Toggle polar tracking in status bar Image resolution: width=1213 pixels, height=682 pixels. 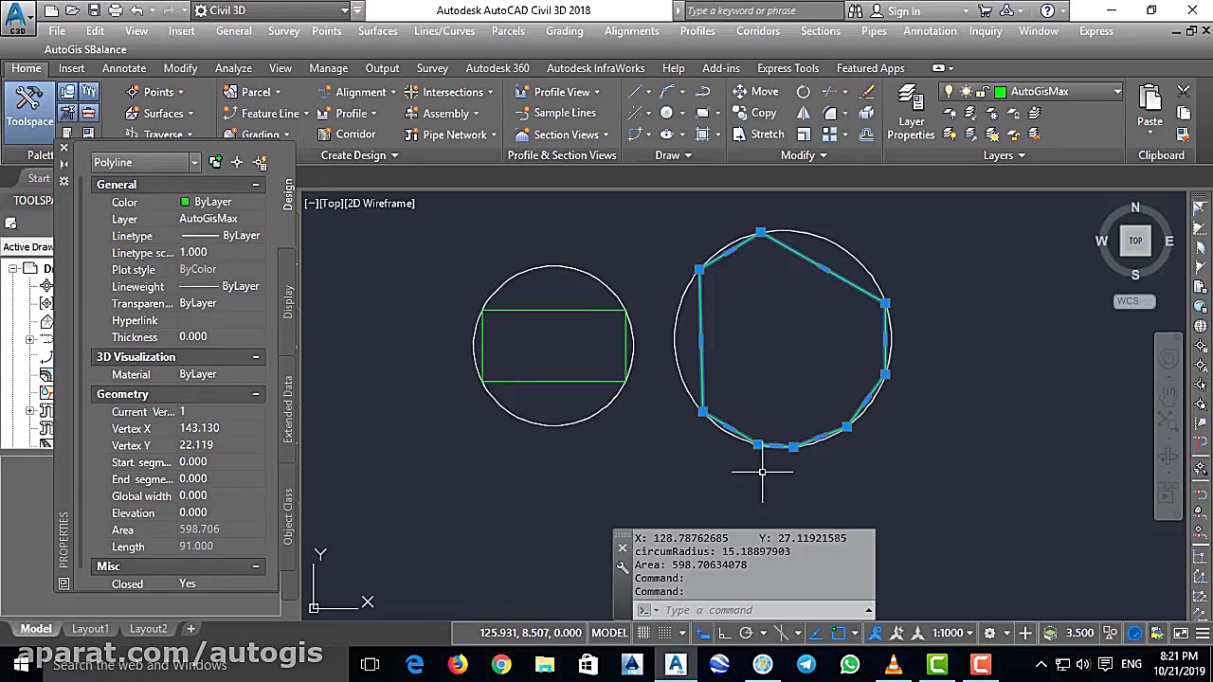[746, 633]
